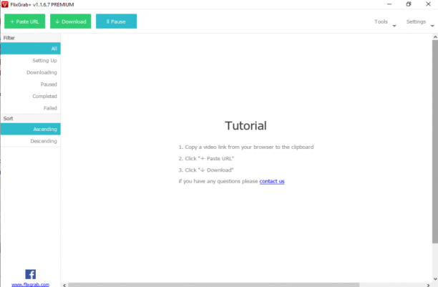This screenshot has height=287, width=438.
Task: Click the vertical scrollbar thumb
Action: tap(435, 141)
